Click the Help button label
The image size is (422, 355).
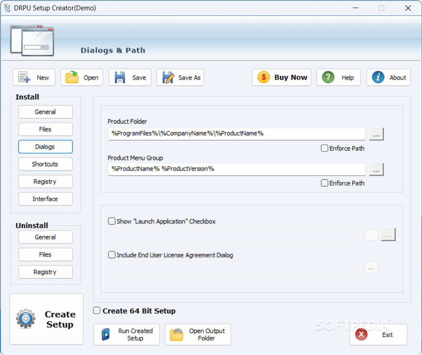[348, 78]
